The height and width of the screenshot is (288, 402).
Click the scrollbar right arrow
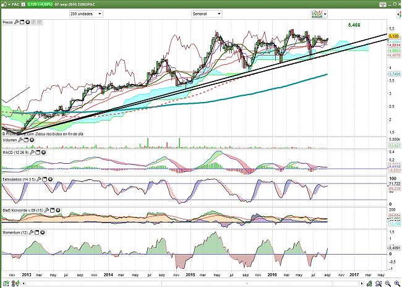pyautogui.click(x=362, y=284)
